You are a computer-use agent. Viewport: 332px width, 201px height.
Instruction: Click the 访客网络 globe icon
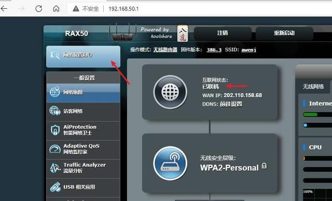pyautogui.click(x=55, y=111)
